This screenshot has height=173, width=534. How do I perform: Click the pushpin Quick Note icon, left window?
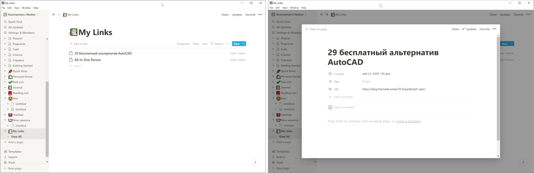pos(10,71)
